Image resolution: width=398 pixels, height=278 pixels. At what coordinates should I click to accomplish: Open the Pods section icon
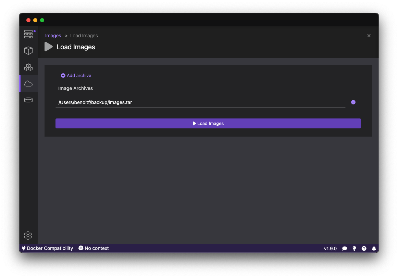click(28, 67)
